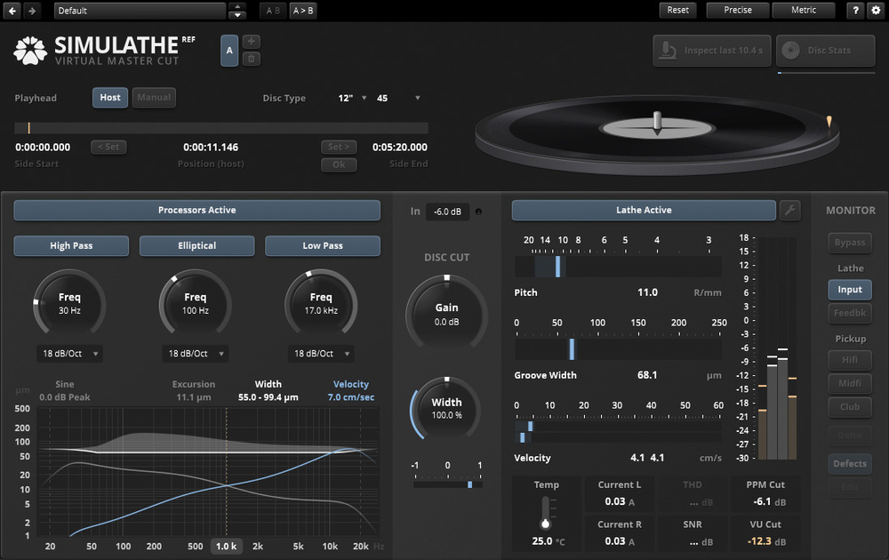Open lathe settings wrench icon
This screenshot has width=889, height=560.
pyautogui.click(x=789, y=211)
